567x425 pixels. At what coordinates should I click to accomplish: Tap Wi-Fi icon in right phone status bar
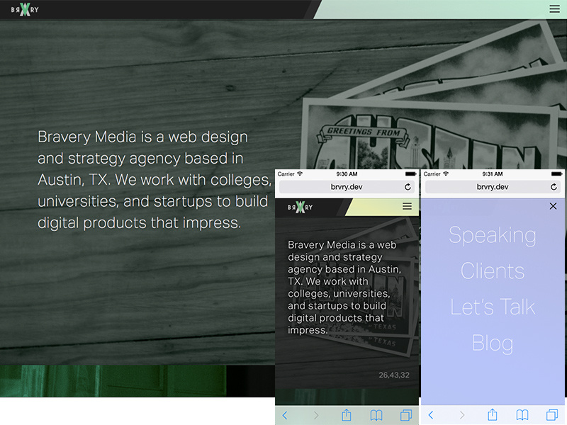446,174
